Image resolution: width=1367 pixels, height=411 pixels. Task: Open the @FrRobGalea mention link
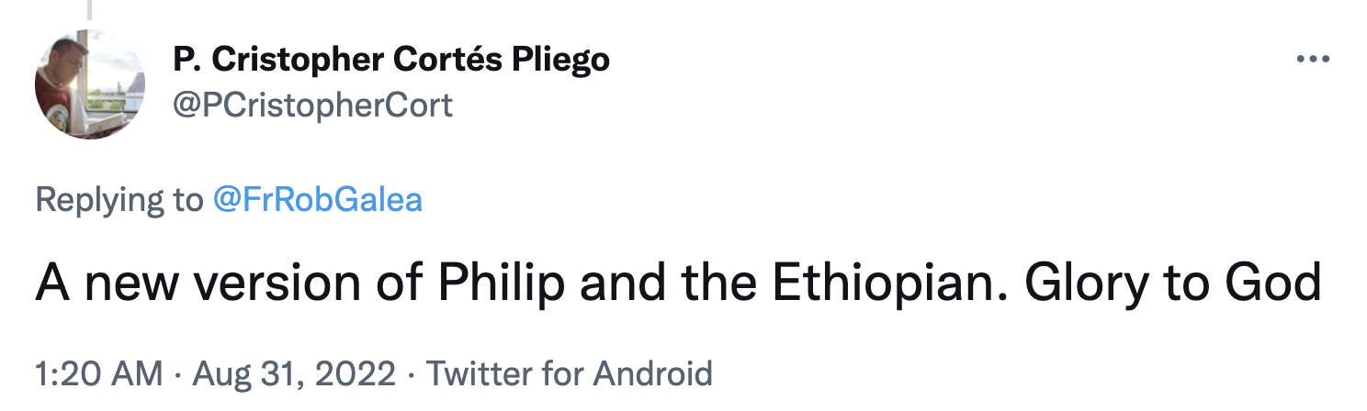317,199
